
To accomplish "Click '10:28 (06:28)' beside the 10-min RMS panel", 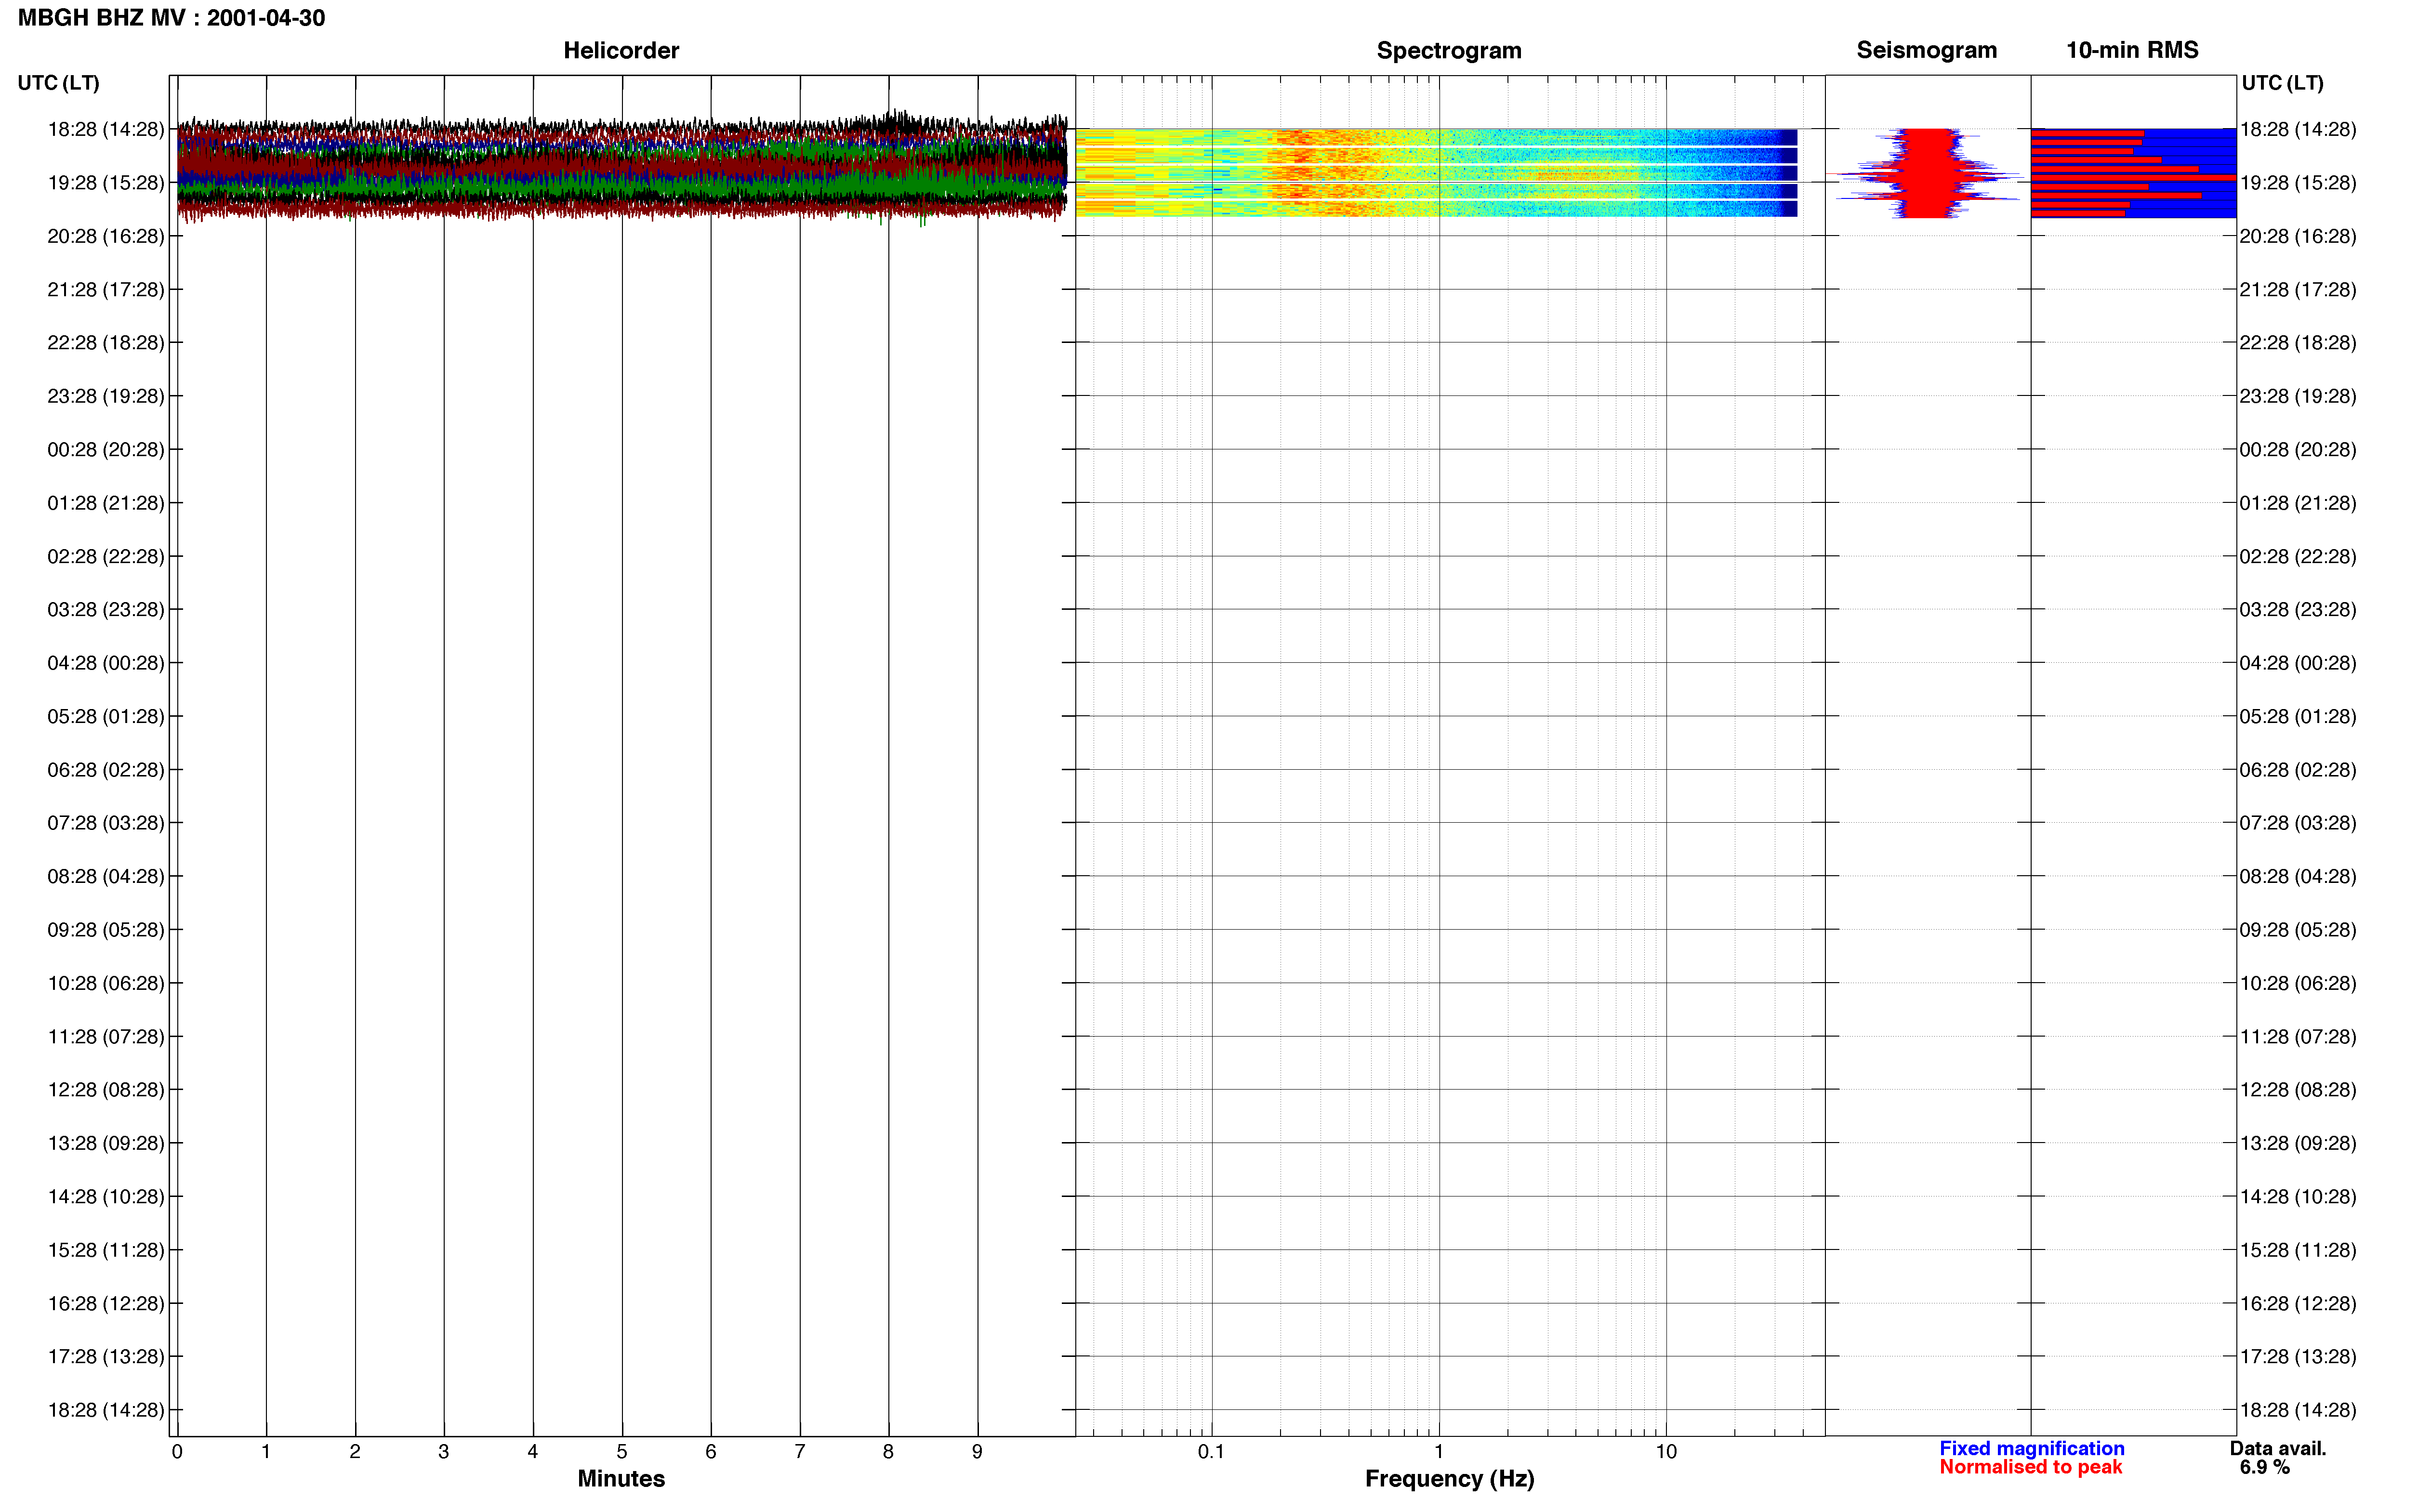I will (2298, 983).
